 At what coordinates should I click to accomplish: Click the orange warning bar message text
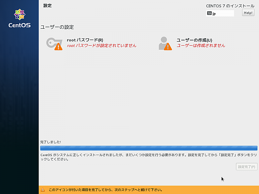pos(106,190)
